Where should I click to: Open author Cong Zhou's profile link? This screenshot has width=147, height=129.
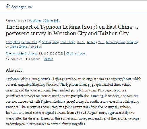[13, 42]
